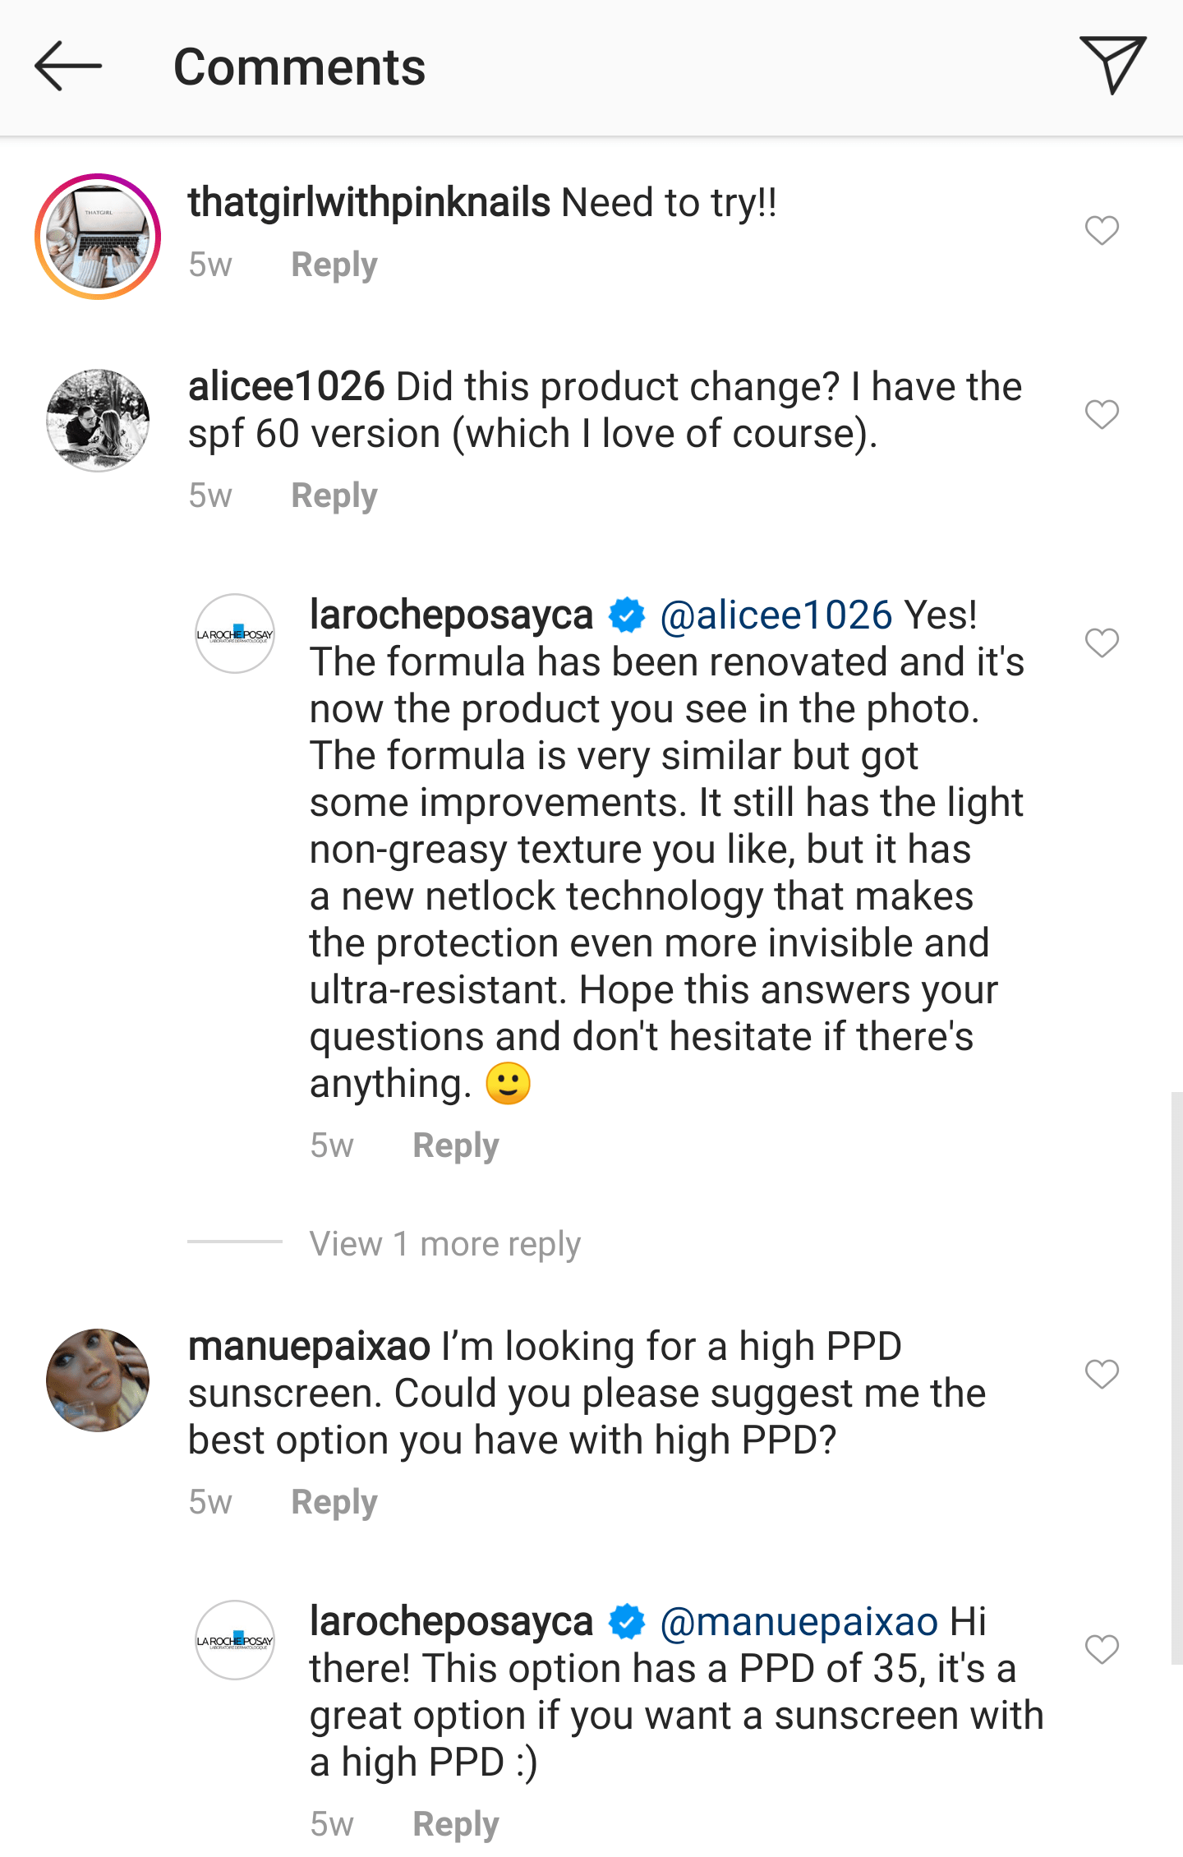Like thatgirlwithpinknails' "Need to try!!" comment
The image size is (1183, 1857).
pyautogui.click(x=1102, y=230)
